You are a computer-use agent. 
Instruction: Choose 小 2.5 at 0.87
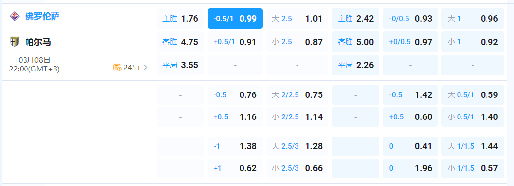[297, 42]
